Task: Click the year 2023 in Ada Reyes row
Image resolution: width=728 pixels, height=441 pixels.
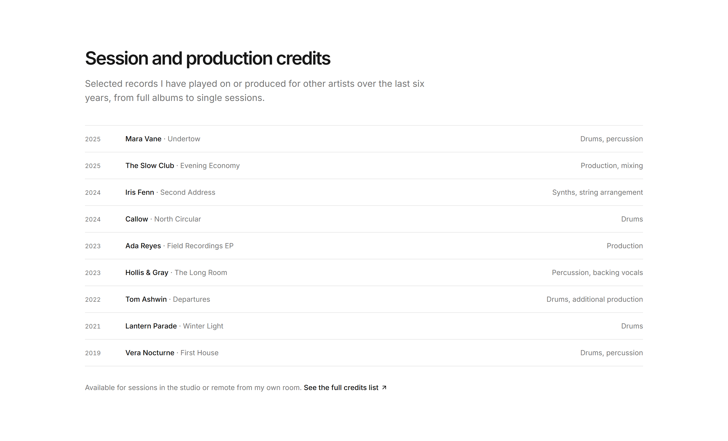Action: [93, 246]
